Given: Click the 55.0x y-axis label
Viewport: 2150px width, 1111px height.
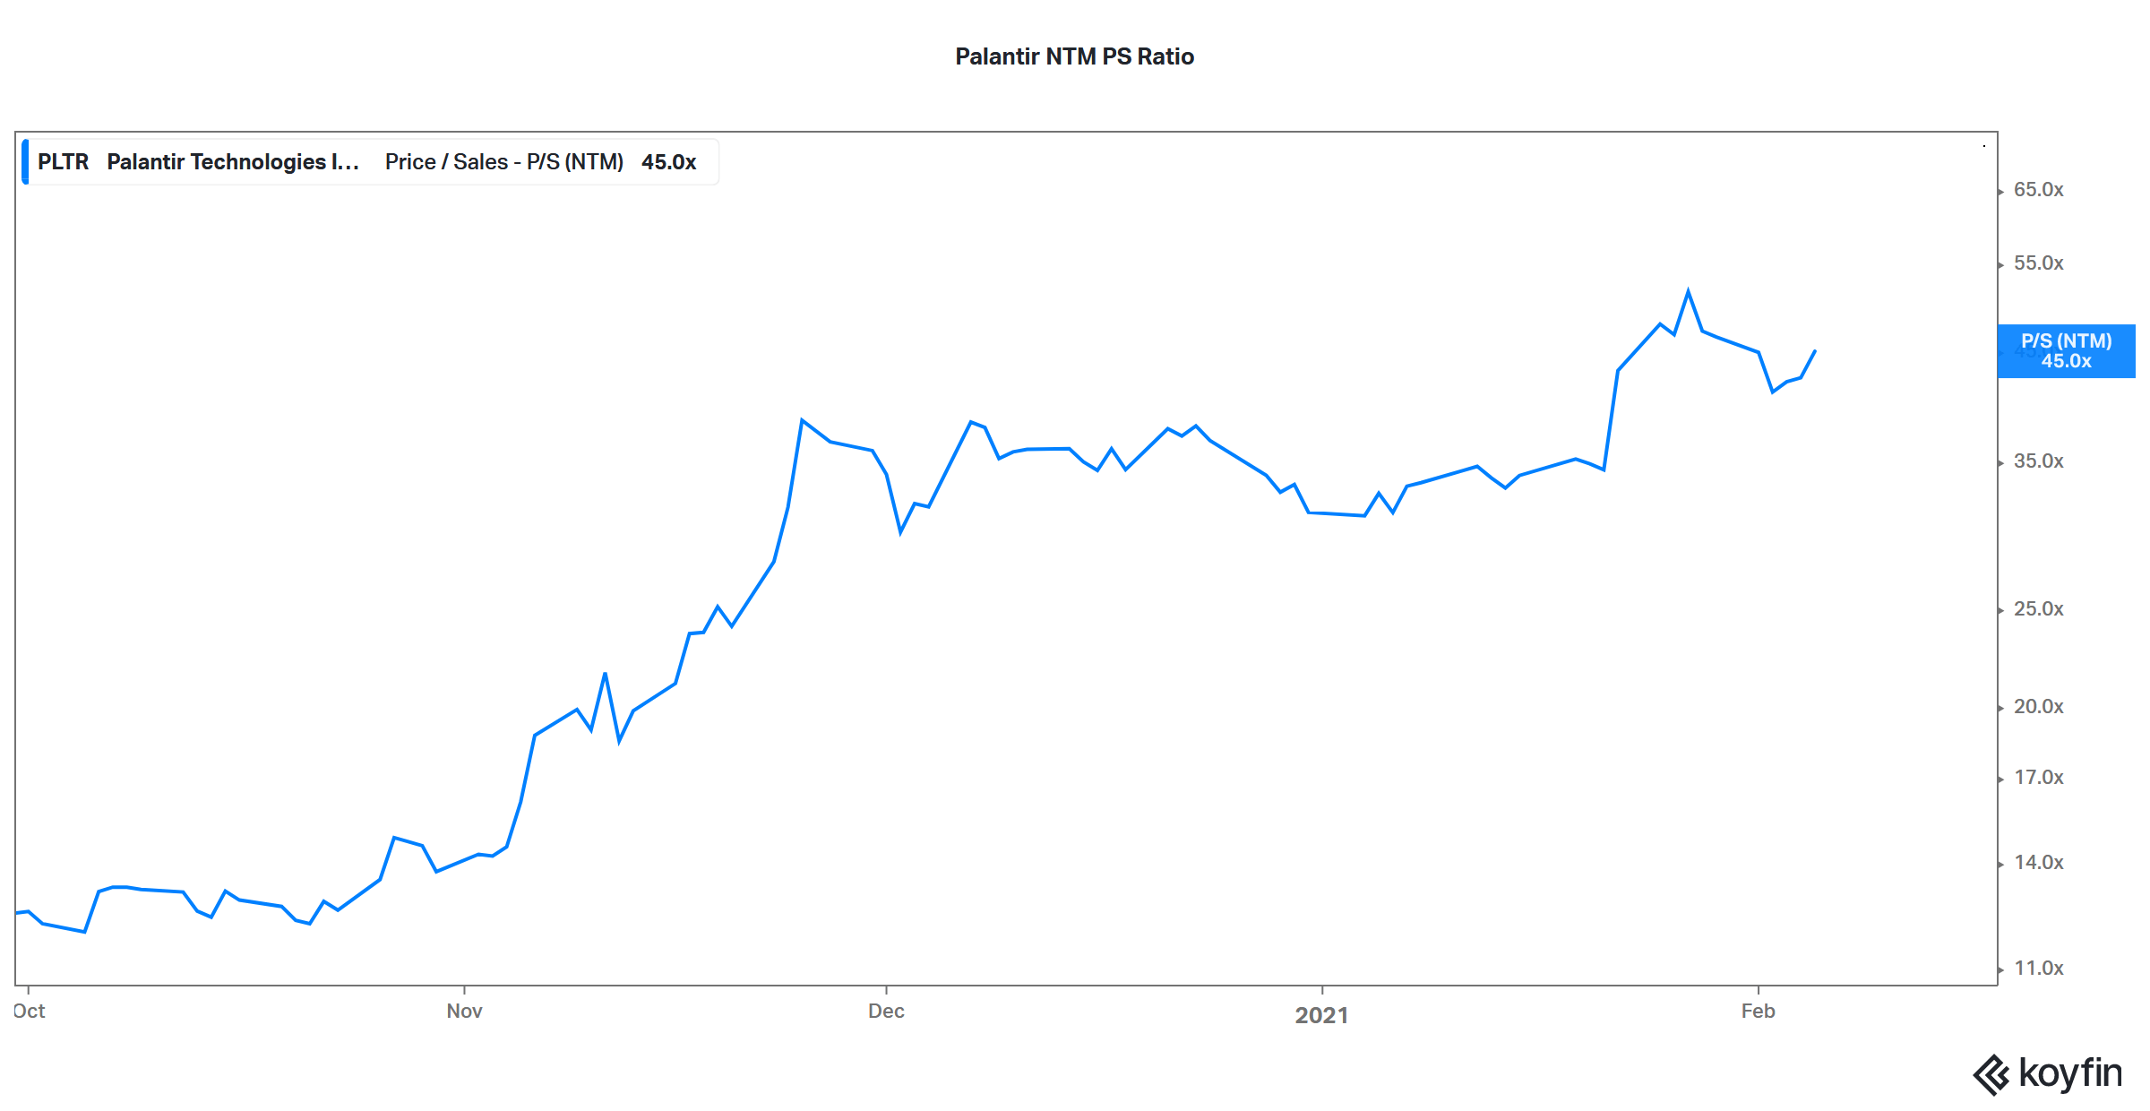Looking at the screenshot, I should [x=2038, y=263].
